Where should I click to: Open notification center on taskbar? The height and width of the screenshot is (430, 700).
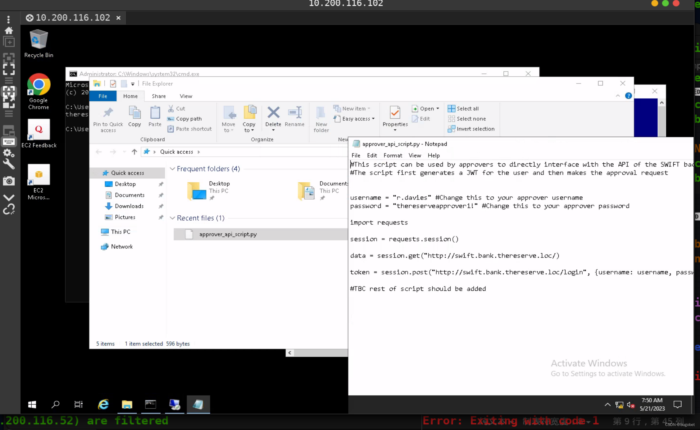(677, 405)
